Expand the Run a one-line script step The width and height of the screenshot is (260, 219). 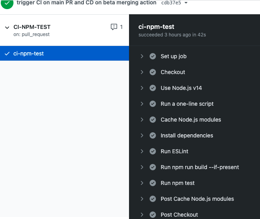coord(142,104)
